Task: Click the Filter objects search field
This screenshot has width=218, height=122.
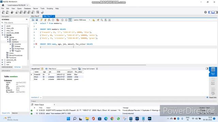Action: point(16,23)
